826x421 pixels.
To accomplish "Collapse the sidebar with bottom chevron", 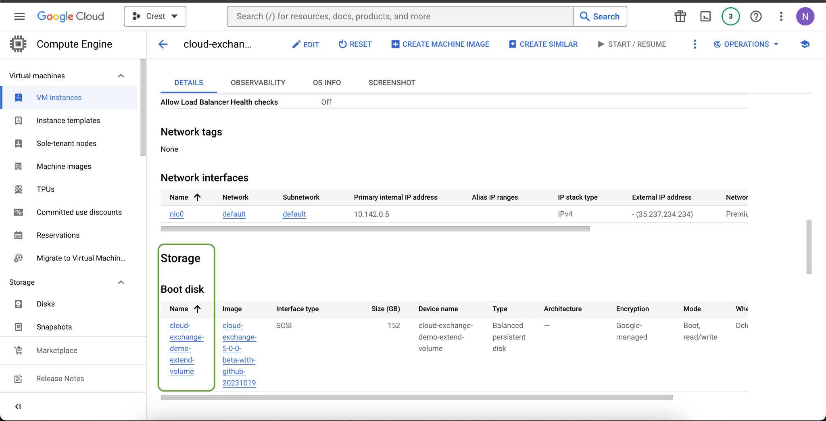I will click(18, 406).
